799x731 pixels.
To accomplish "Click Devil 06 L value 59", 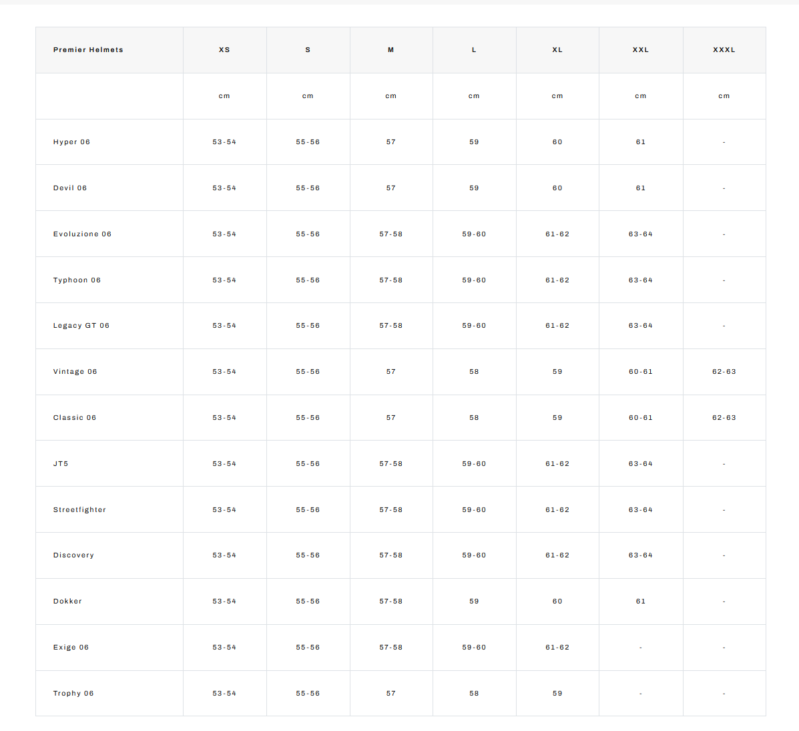I will tap(474, 188).
